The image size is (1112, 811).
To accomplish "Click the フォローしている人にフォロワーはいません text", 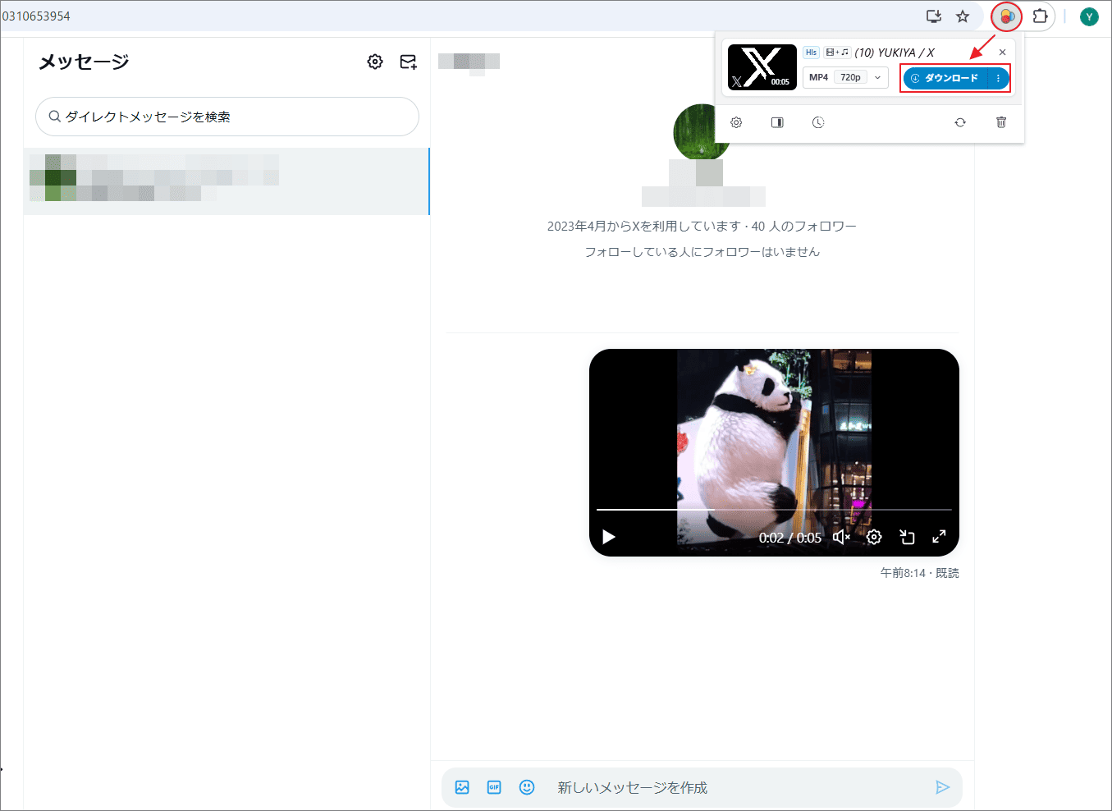I will pyautogui.click(x=702, y=252).
